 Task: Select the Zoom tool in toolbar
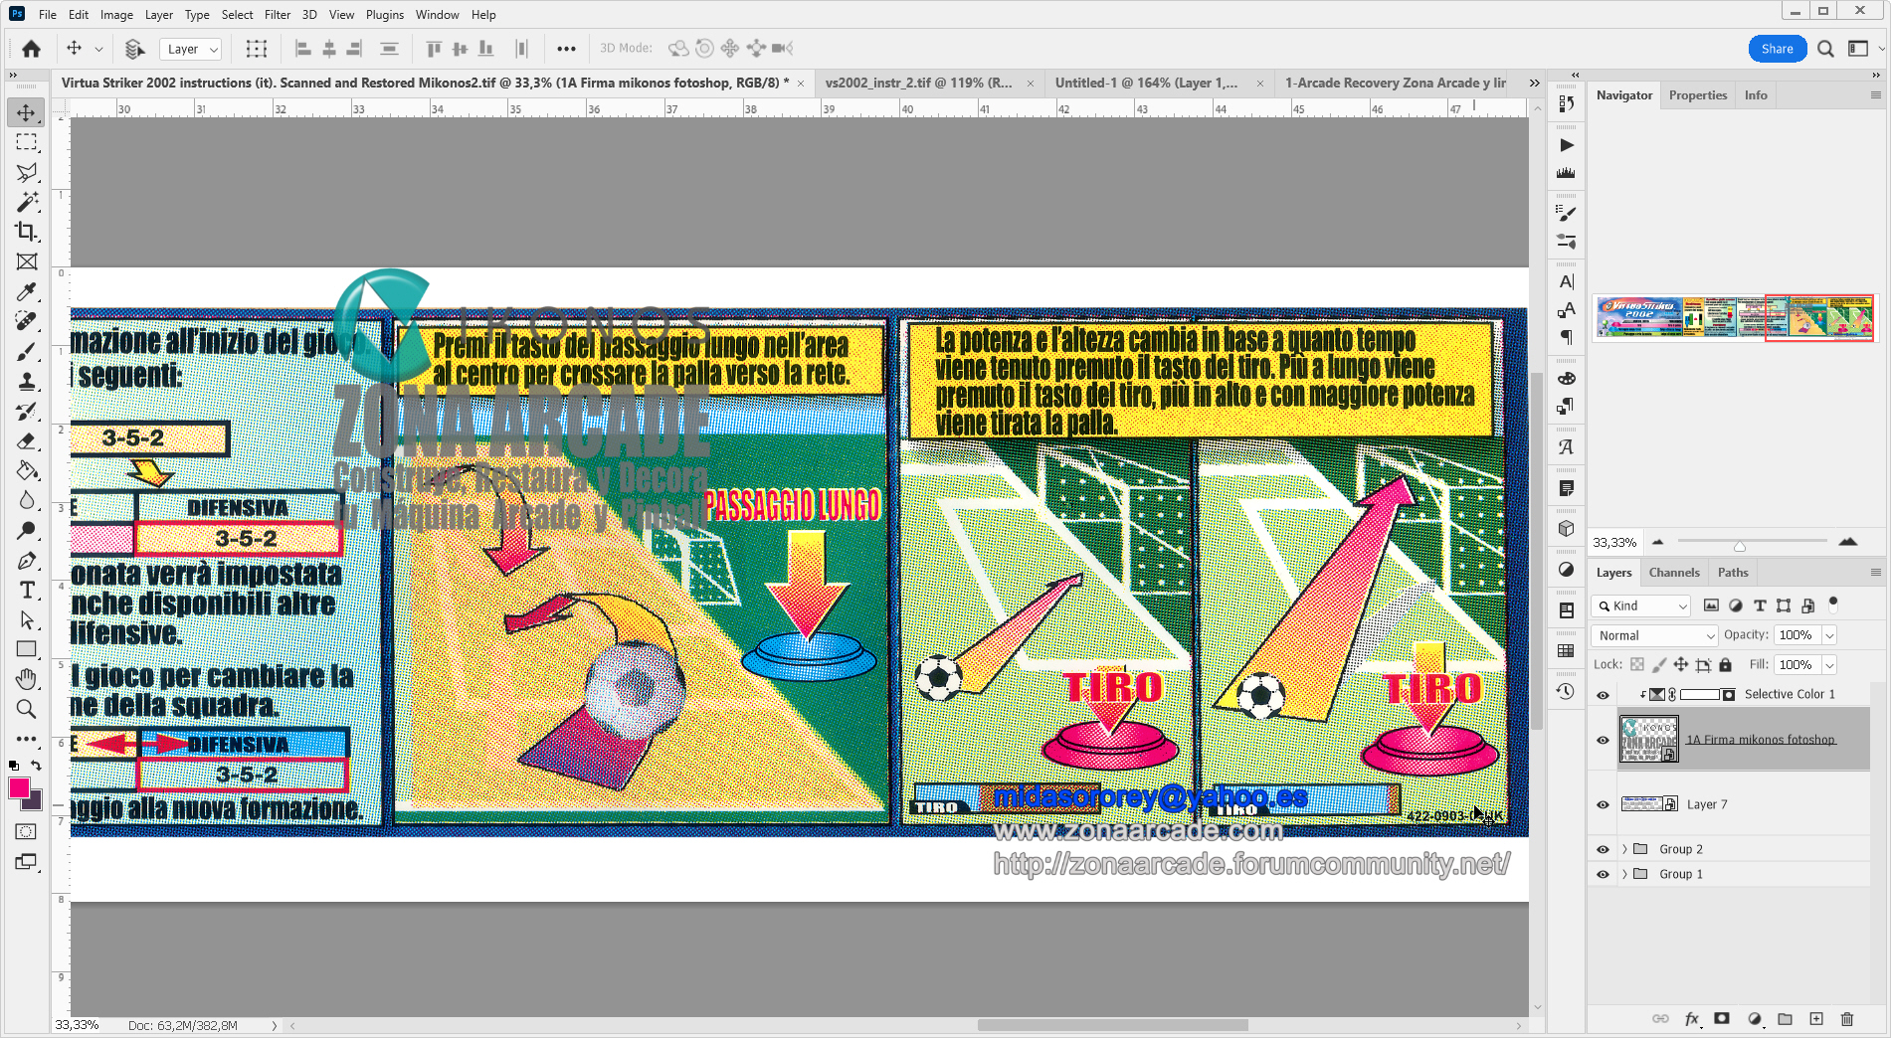(27, 709)
